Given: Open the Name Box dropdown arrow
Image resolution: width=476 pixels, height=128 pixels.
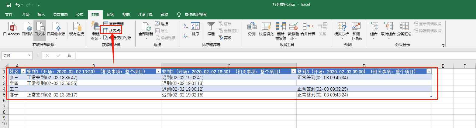Looking at the screenshot, I should tap(29, 56).
